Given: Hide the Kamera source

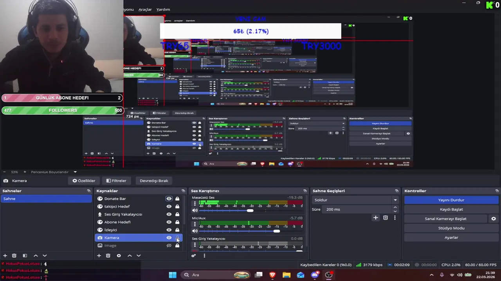Looking at the screenshot, I should pos(169,238).
